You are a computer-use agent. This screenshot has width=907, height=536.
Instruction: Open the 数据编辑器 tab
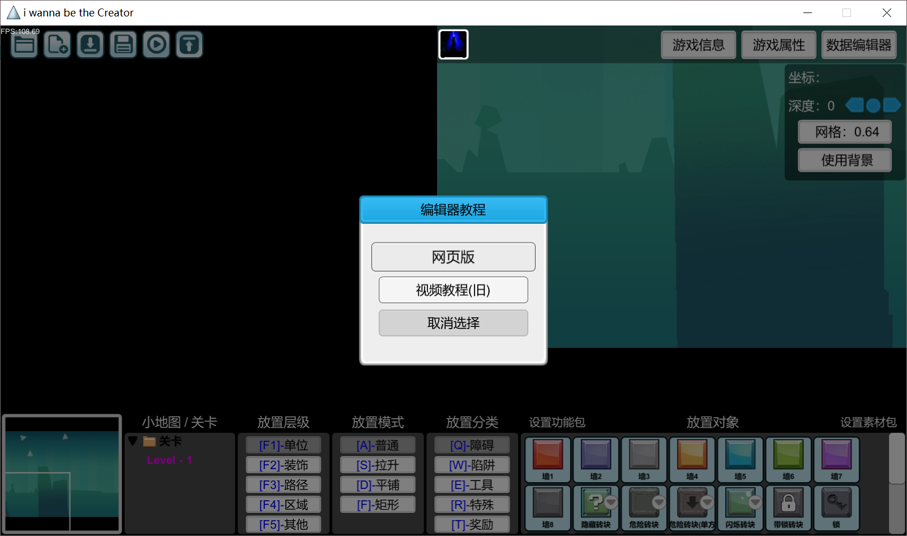tap(859, 45)
